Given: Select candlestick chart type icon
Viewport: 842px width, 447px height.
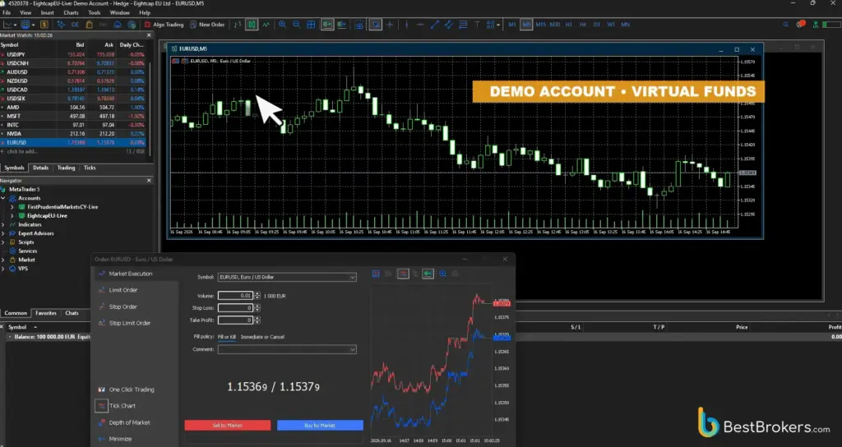Looking at the screenshot, I should [x=252, y=25].
